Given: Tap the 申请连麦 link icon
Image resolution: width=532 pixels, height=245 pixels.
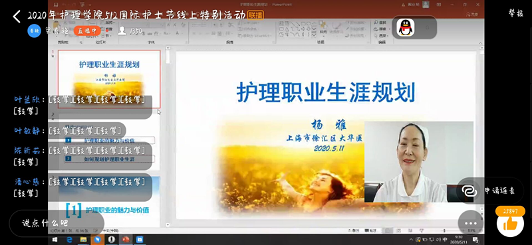Looking at the screenshot, I should 469,191.
